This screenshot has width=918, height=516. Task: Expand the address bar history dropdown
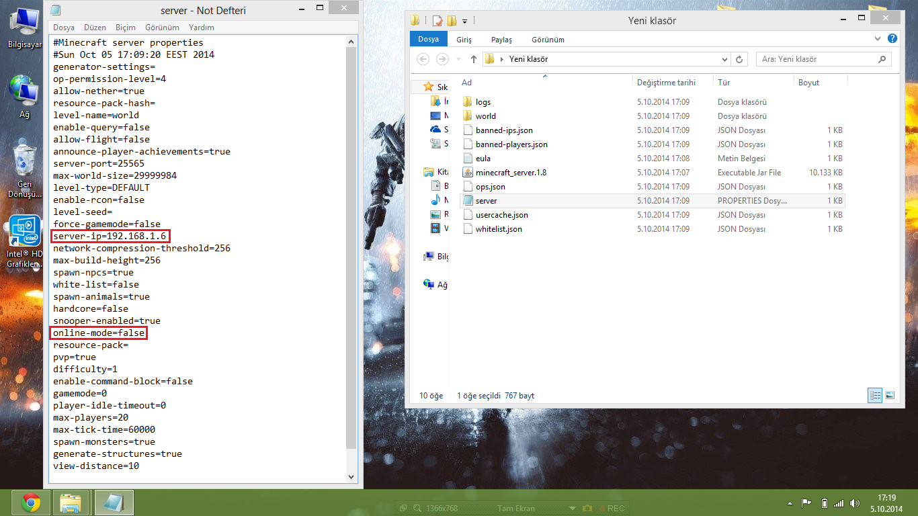click(724, 59)
